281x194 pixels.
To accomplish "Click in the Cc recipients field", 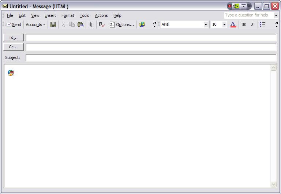I will point(151,47).
